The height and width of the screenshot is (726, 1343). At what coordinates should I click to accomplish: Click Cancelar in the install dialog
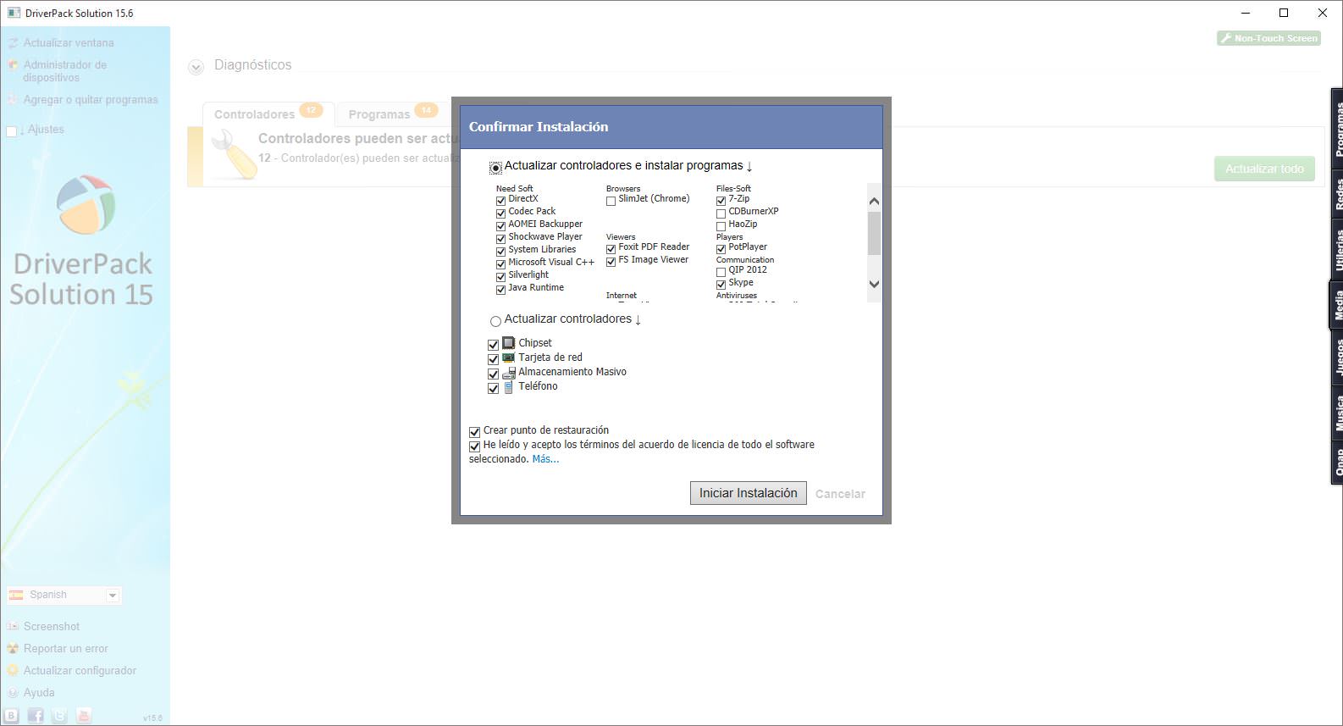tap(840, 494)
